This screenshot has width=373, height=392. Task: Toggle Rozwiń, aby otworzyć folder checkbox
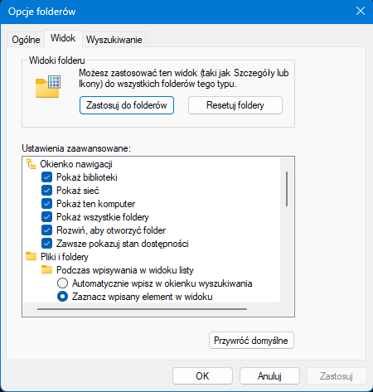pyautogui.click(x=46, y=230)
